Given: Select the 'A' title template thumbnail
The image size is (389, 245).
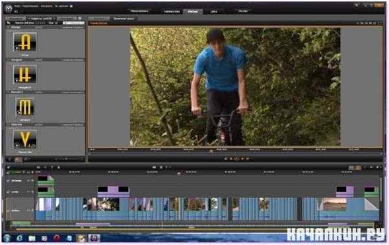Looking at the screenshot, I should (x=25, y=42).
